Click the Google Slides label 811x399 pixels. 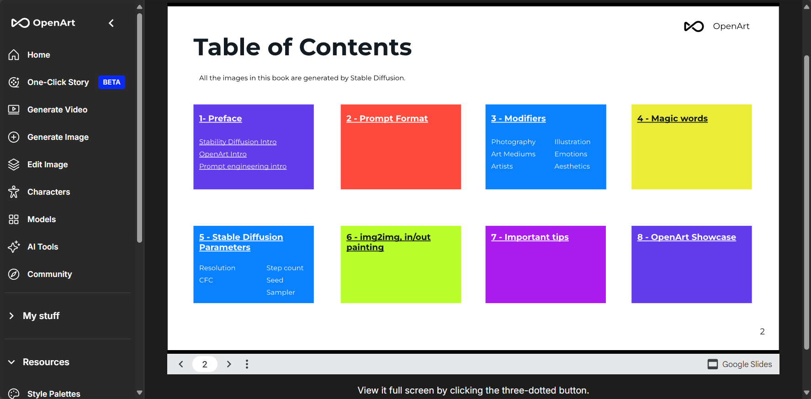click(x=747, y=364)
